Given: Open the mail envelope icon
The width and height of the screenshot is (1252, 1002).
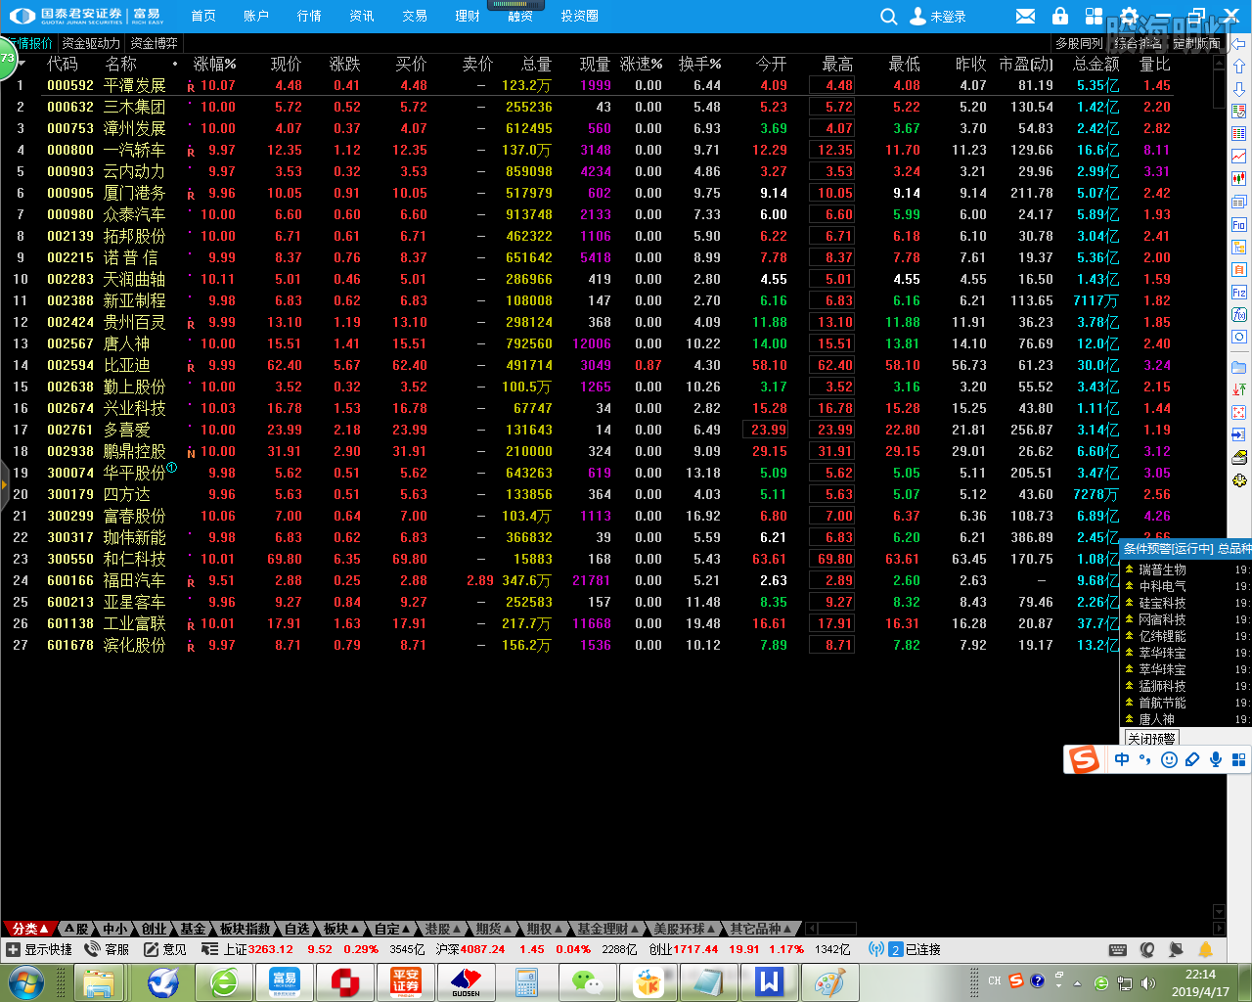Looking at the screenshot, I should click(1025, 17).
